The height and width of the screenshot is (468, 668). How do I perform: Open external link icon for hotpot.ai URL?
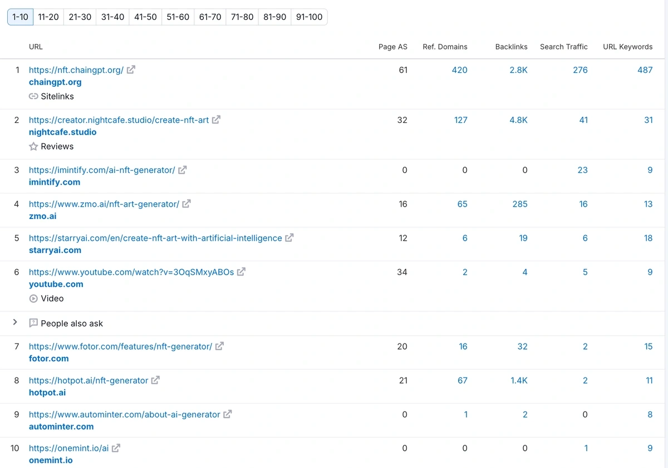pyautogui.click(x=155, y=380)
